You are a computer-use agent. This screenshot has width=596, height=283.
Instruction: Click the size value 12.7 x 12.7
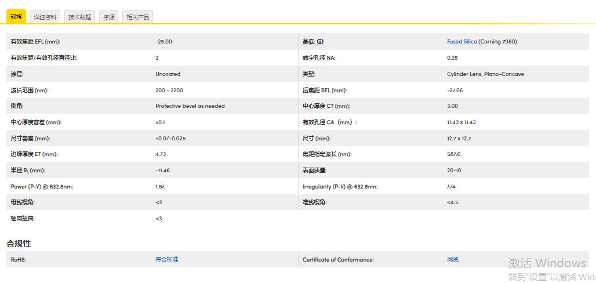pos(459,139)
